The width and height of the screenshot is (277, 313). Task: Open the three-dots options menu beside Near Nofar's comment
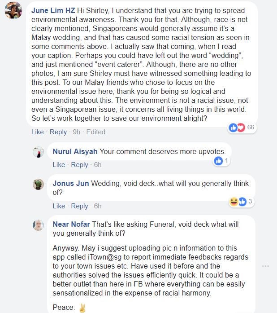(265, 266)
